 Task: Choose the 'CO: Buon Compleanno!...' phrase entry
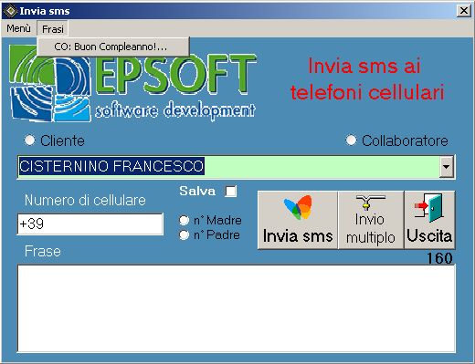point(113,47)
